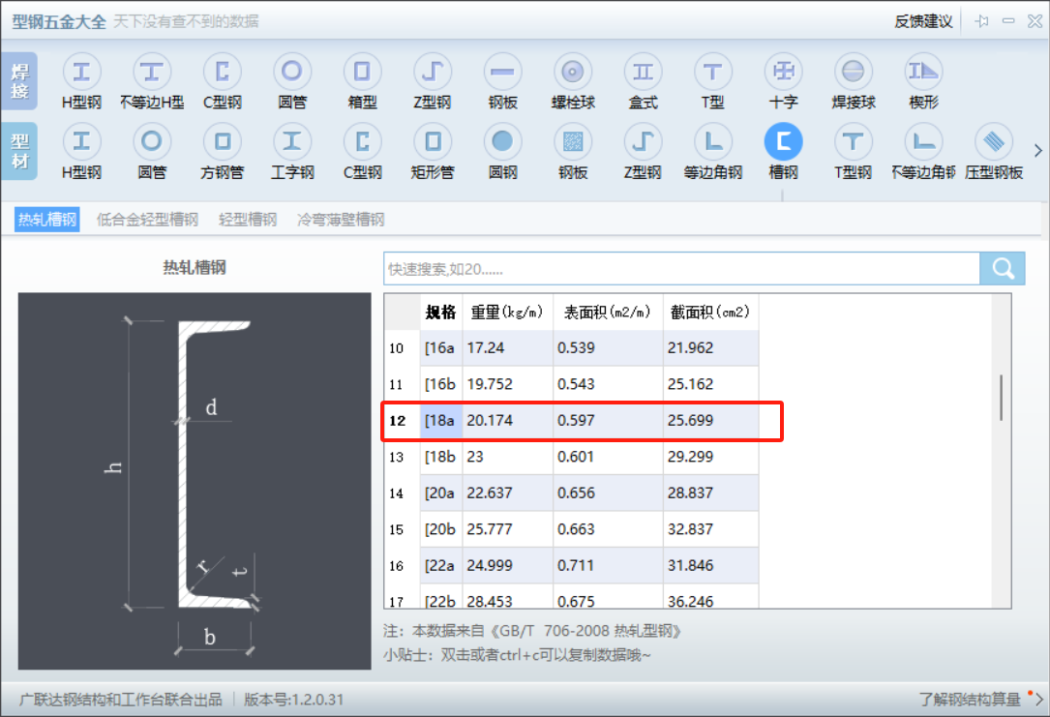Select the [16b specification cell
The height and width of the screenshot is (717, 1050).
pos(441,384)
